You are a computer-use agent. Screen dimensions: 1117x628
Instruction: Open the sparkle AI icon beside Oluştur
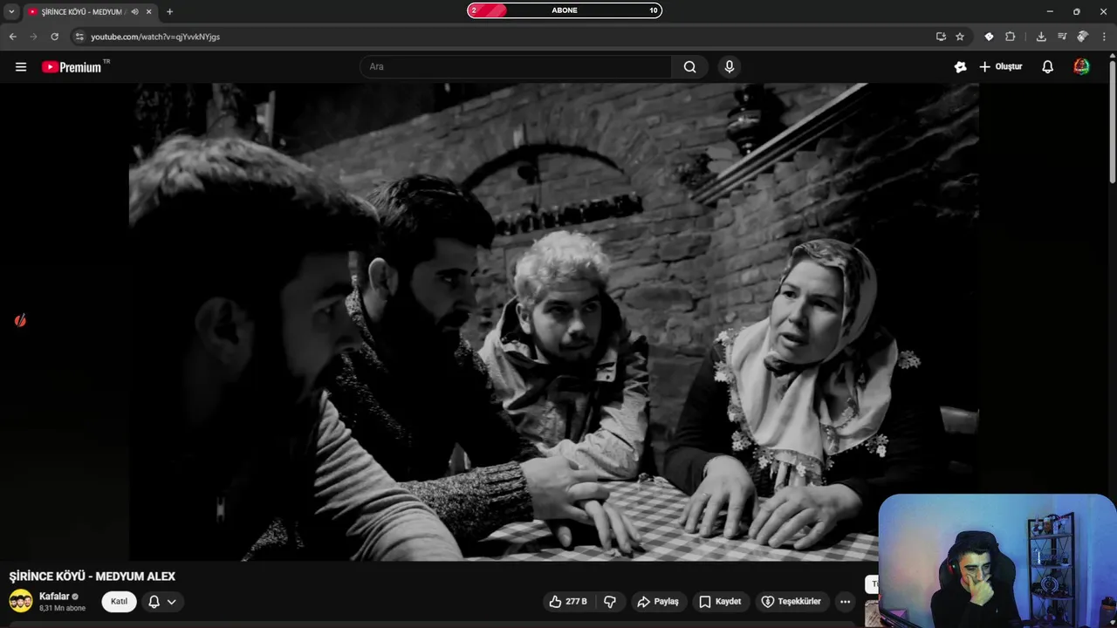960,67
